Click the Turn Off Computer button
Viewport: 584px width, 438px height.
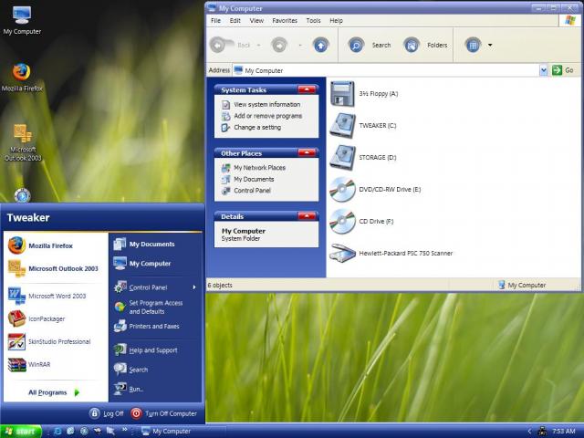click(164, 413)
